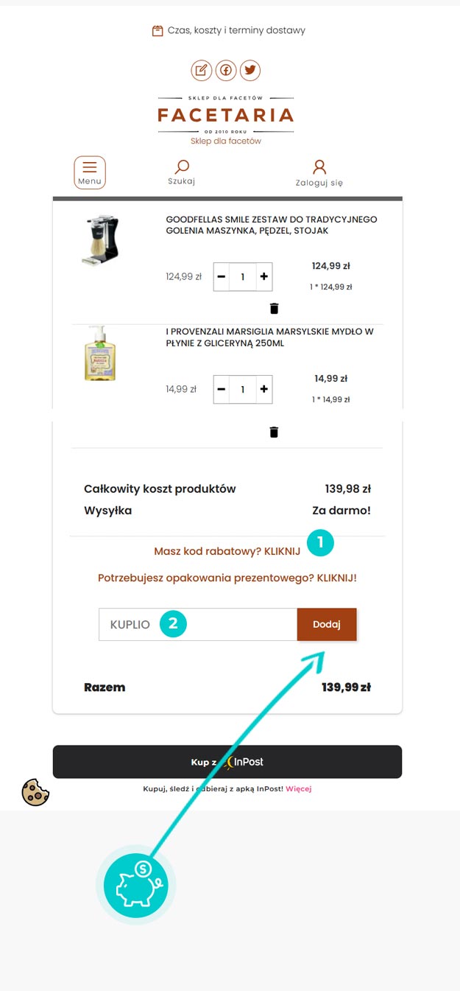The image size is (460, 991).
Task: Open 'Czas, koszty i terminy dostawy' link
Action: [x=228, y=30]
